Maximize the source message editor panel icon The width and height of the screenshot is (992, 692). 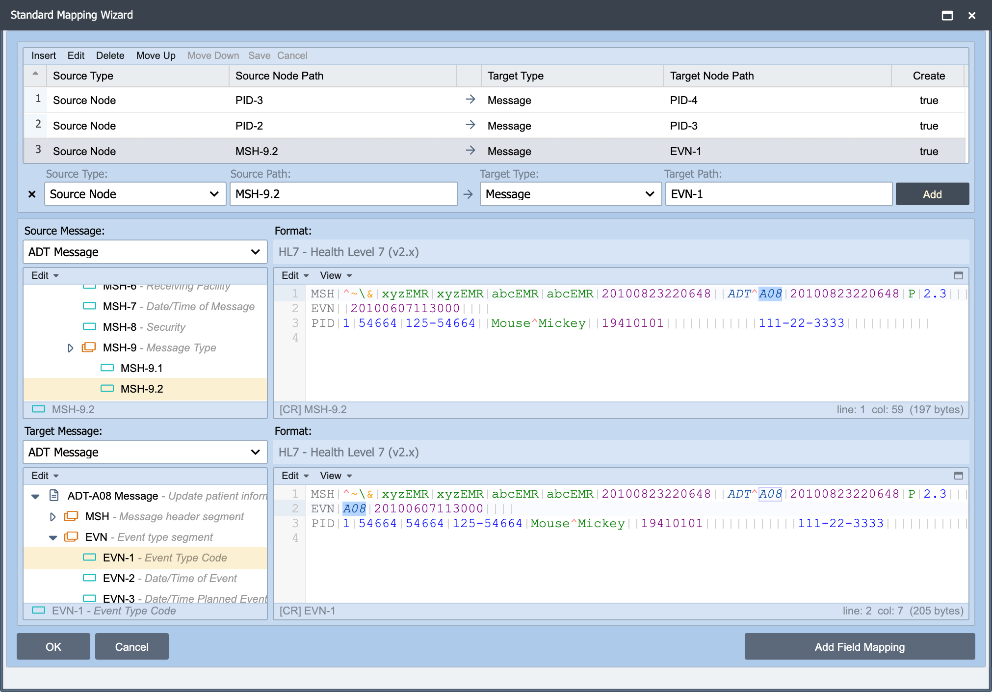click(958, 275)
